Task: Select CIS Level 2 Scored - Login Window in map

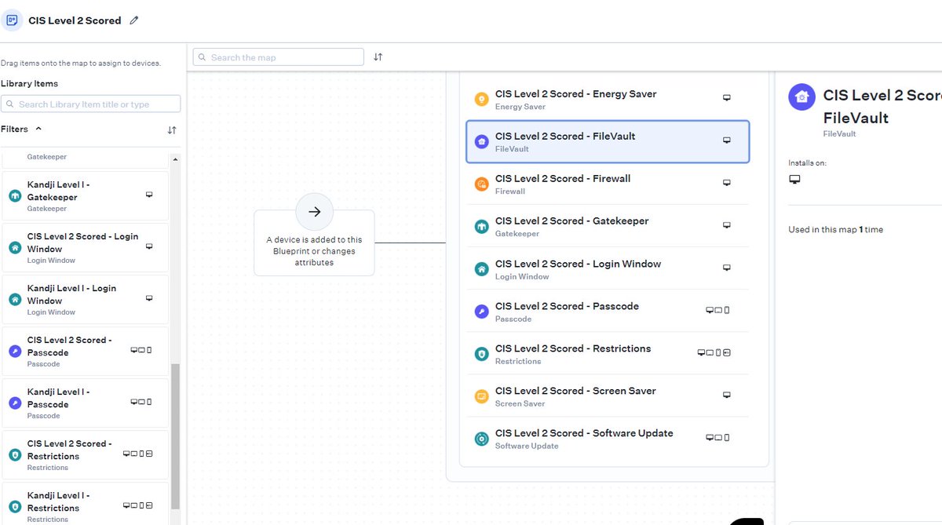Action: [608, 269]
